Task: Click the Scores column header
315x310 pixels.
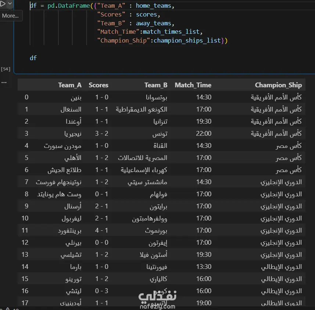Action: click(99, 85)
